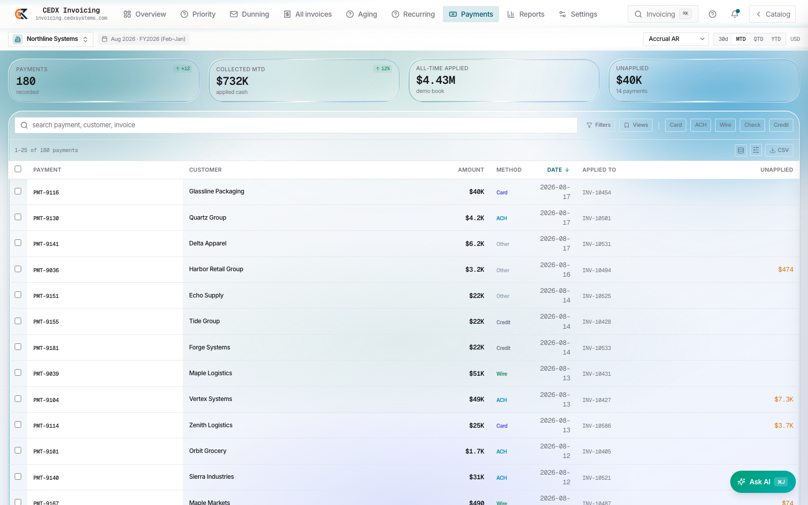Image resolution: width=808 pixels, height=505 pixels.
Task: Filter payments by Wire chip
Action: (725, 125)
